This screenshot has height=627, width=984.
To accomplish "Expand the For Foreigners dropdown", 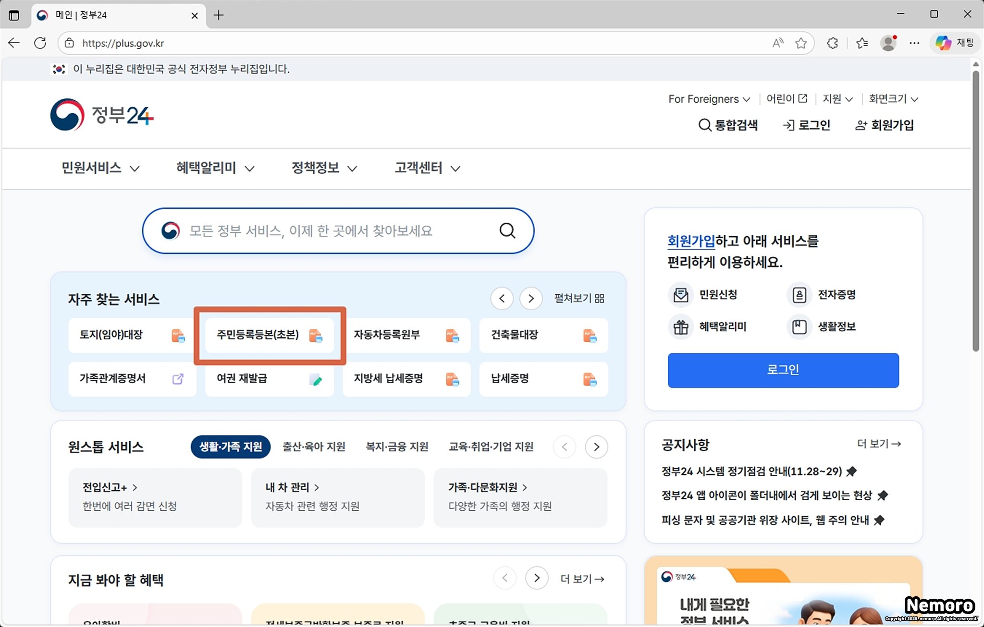I will click(709, 99).
